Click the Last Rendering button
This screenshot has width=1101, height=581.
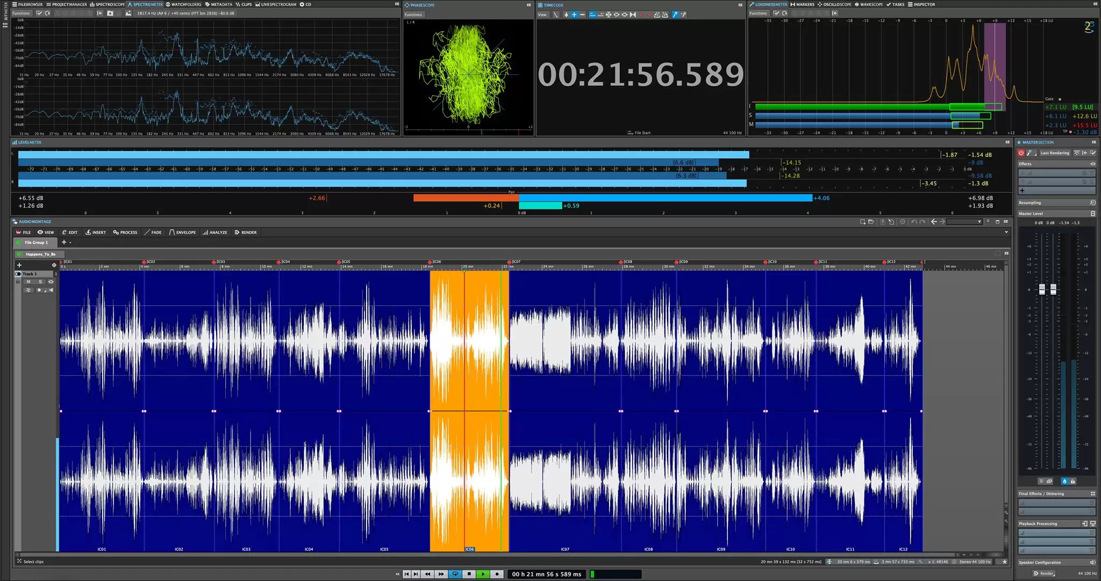(x=1055, y=153)
